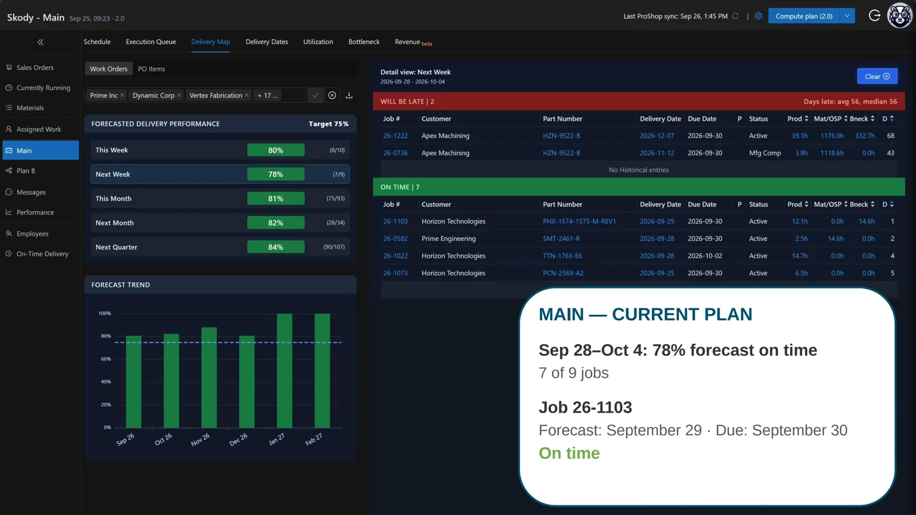The image size is (916, 515).
Task: Click the Jan 27 forecast trend bar
Action: (x=285, y=370)
